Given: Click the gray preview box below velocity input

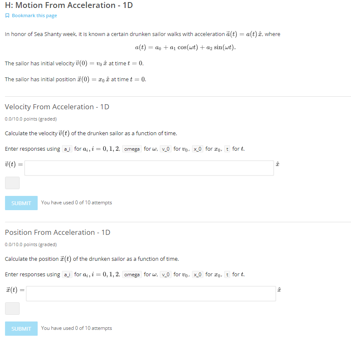Looking at the screenshot, I should point(12,183).
